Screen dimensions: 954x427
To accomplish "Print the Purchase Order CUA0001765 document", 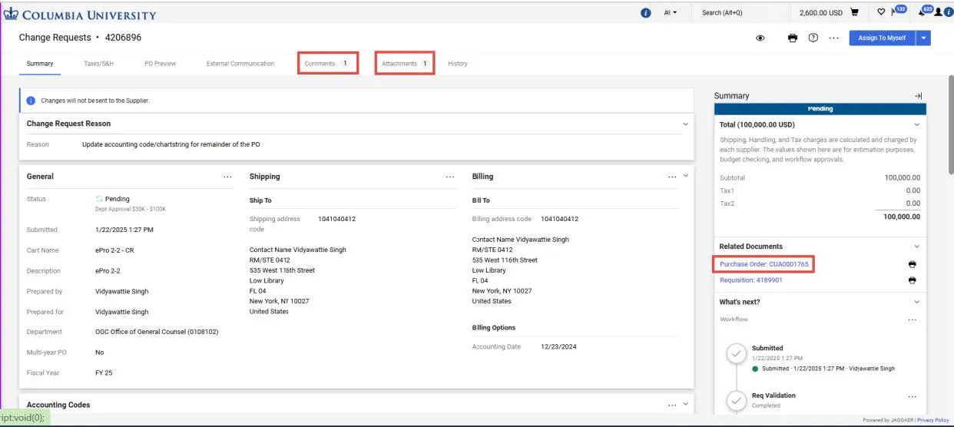I will point(912,264).
